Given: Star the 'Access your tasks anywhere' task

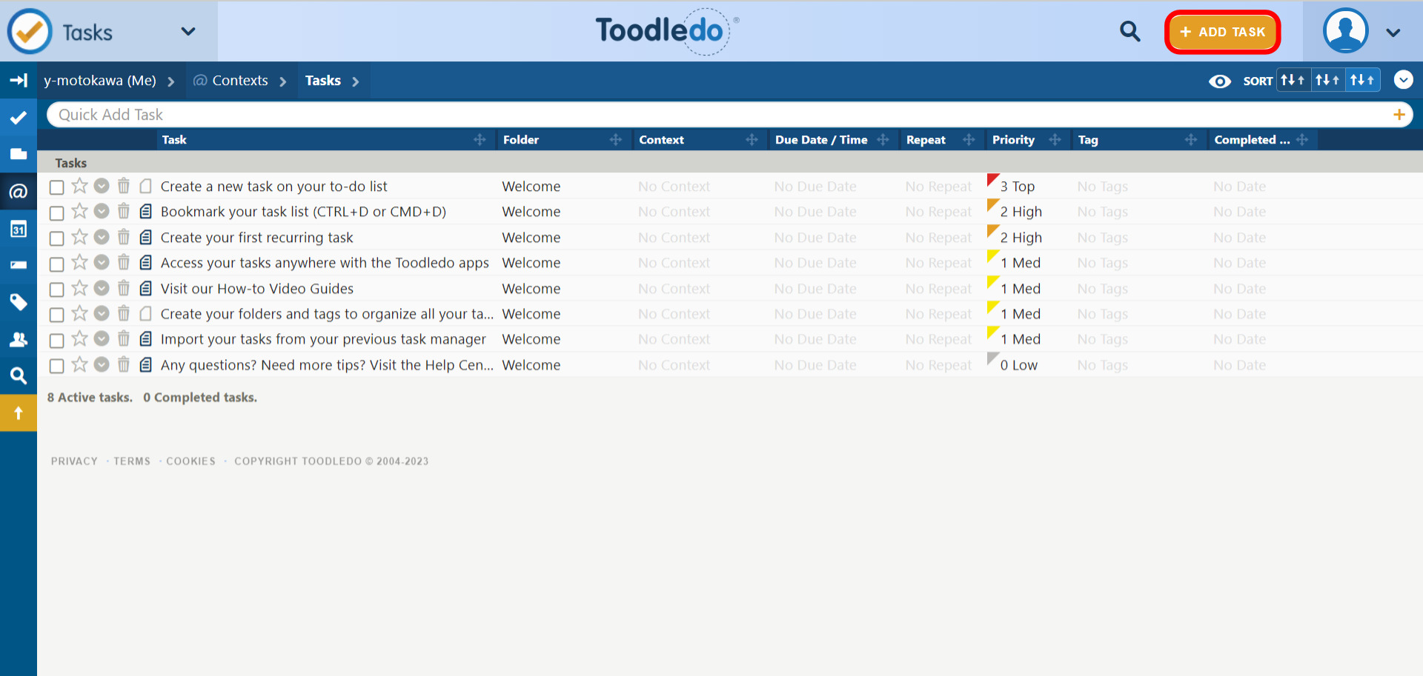Looking at the screenshot, I should 79,262.
